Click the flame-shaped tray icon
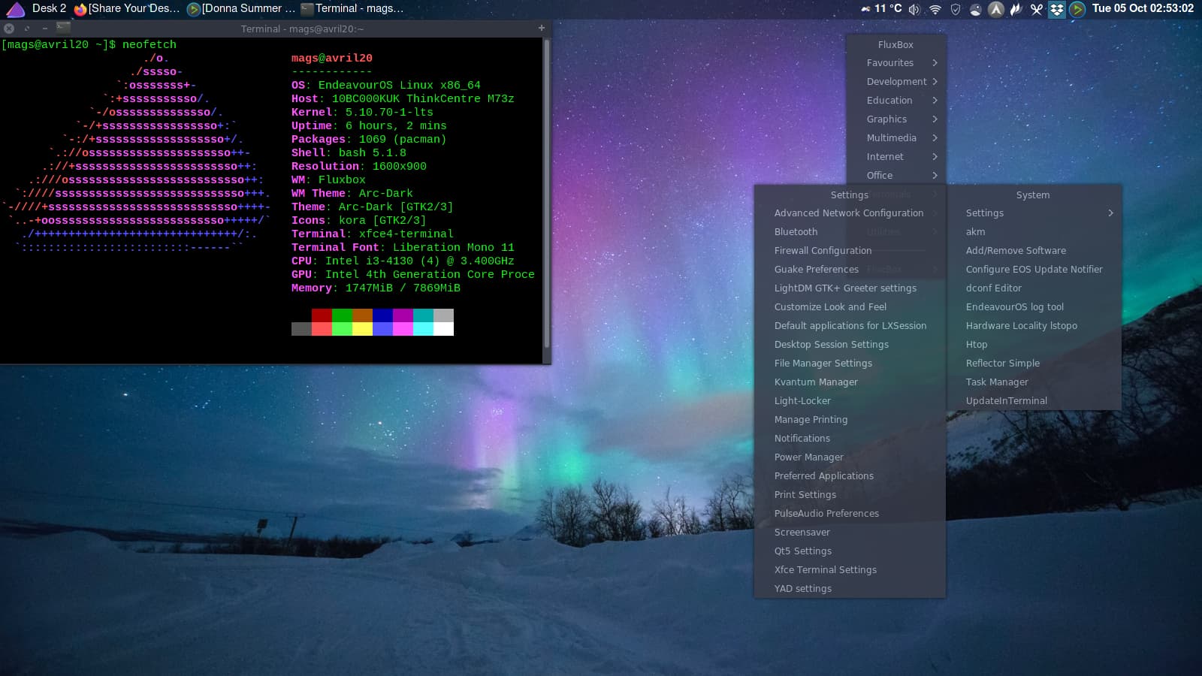This screenshot has height=676, width=1202. coord(1016,9)
